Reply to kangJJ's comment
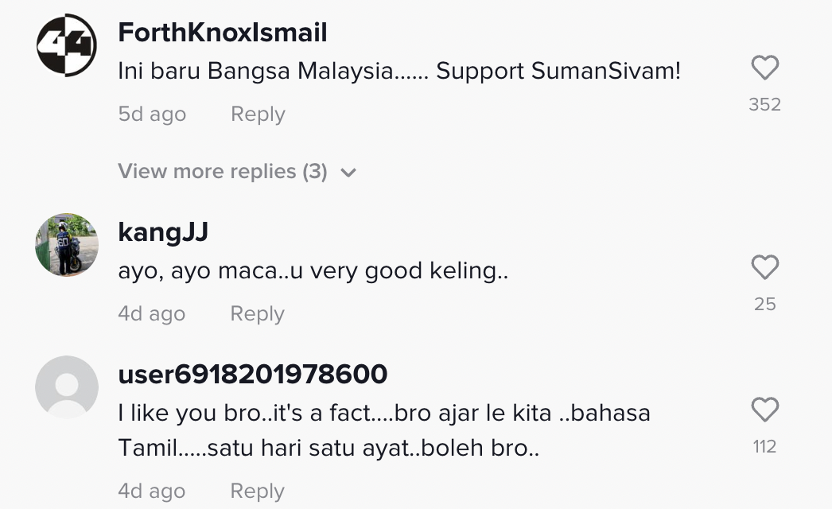The width and height of the screenshot is (832, 509). tap(258, 313)
